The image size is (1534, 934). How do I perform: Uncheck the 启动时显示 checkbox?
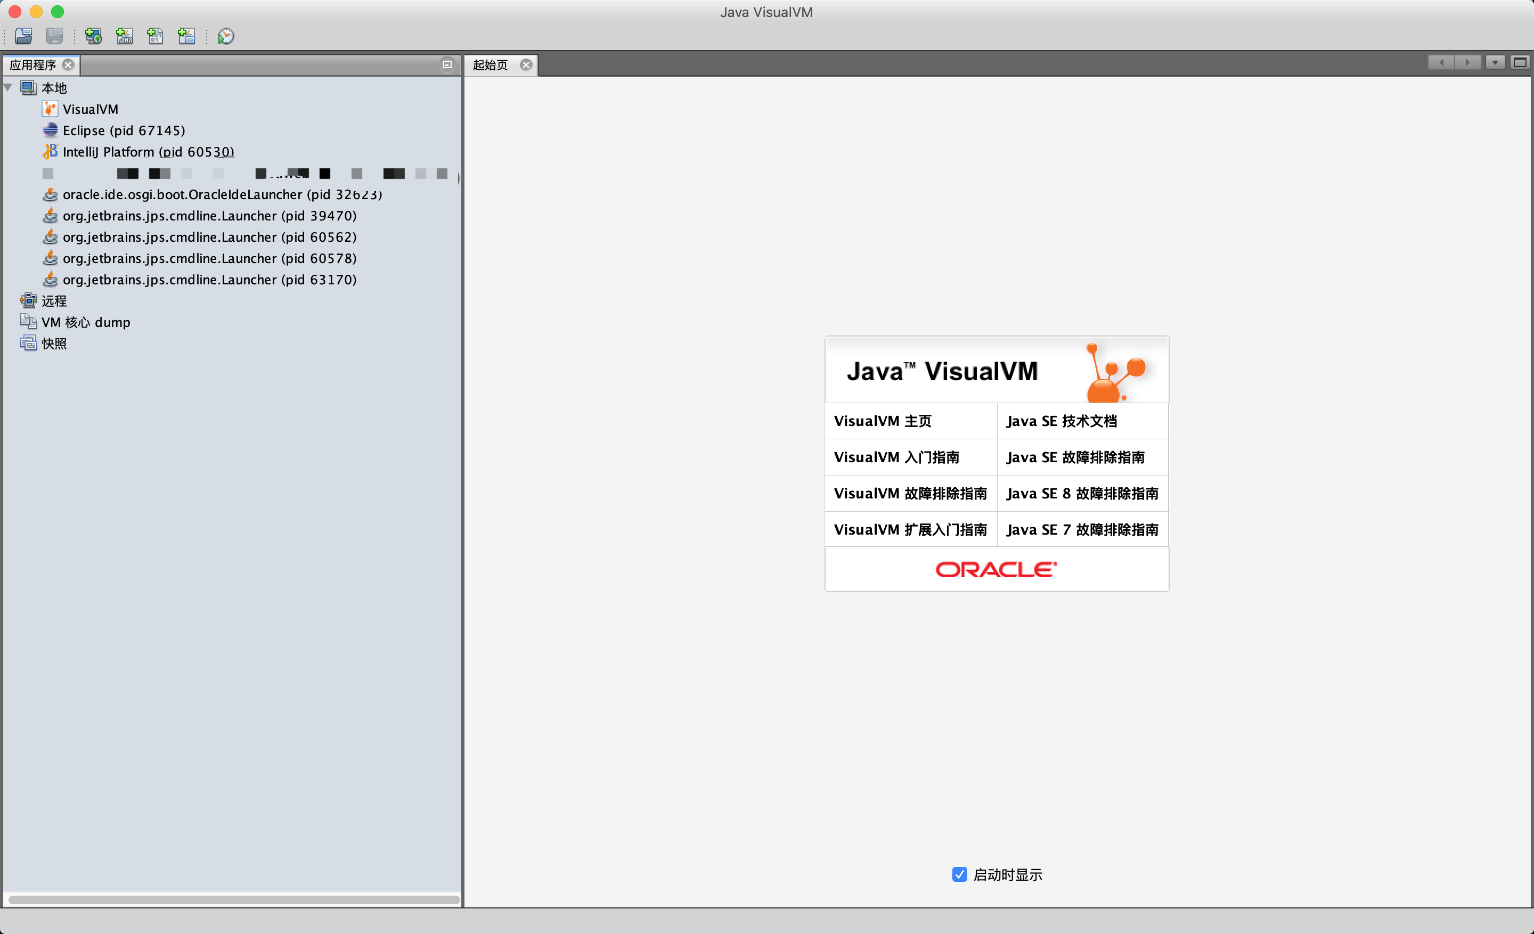click(x=959, y=874)
